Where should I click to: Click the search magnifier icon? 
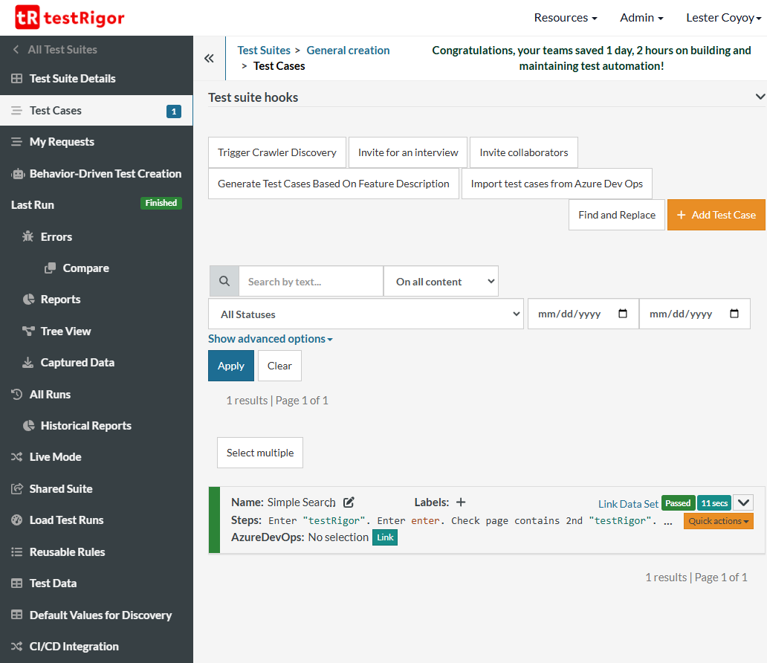pyautogui.click(x=224, y=281)
